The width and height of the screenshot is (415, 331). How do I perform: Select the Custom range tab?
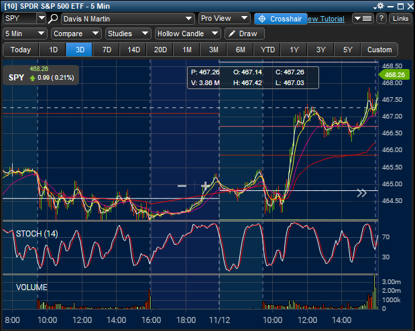point(379,50)
